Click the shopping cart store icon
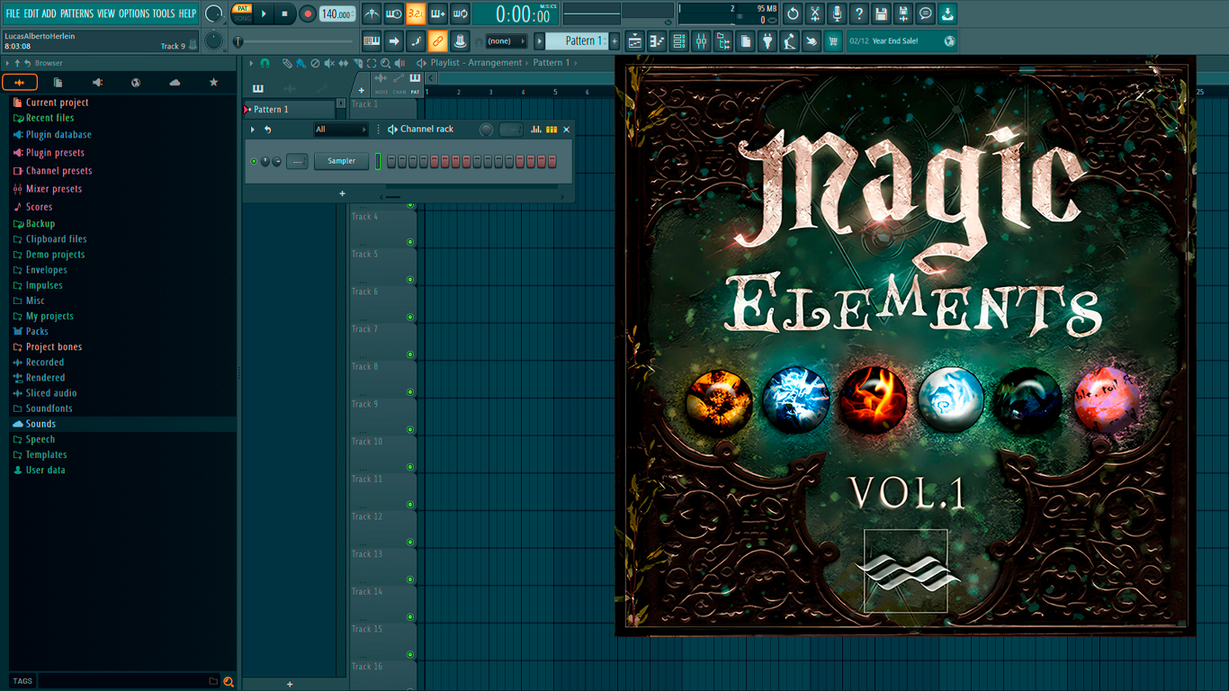This screenshot has width=1229, height=691. click(833, 40)
